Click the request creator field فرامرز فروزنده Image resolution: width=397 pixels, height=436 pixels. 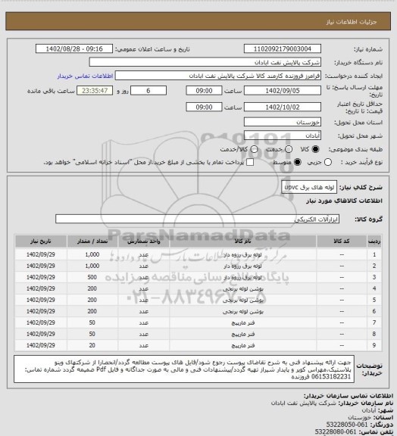pos(218,76)
